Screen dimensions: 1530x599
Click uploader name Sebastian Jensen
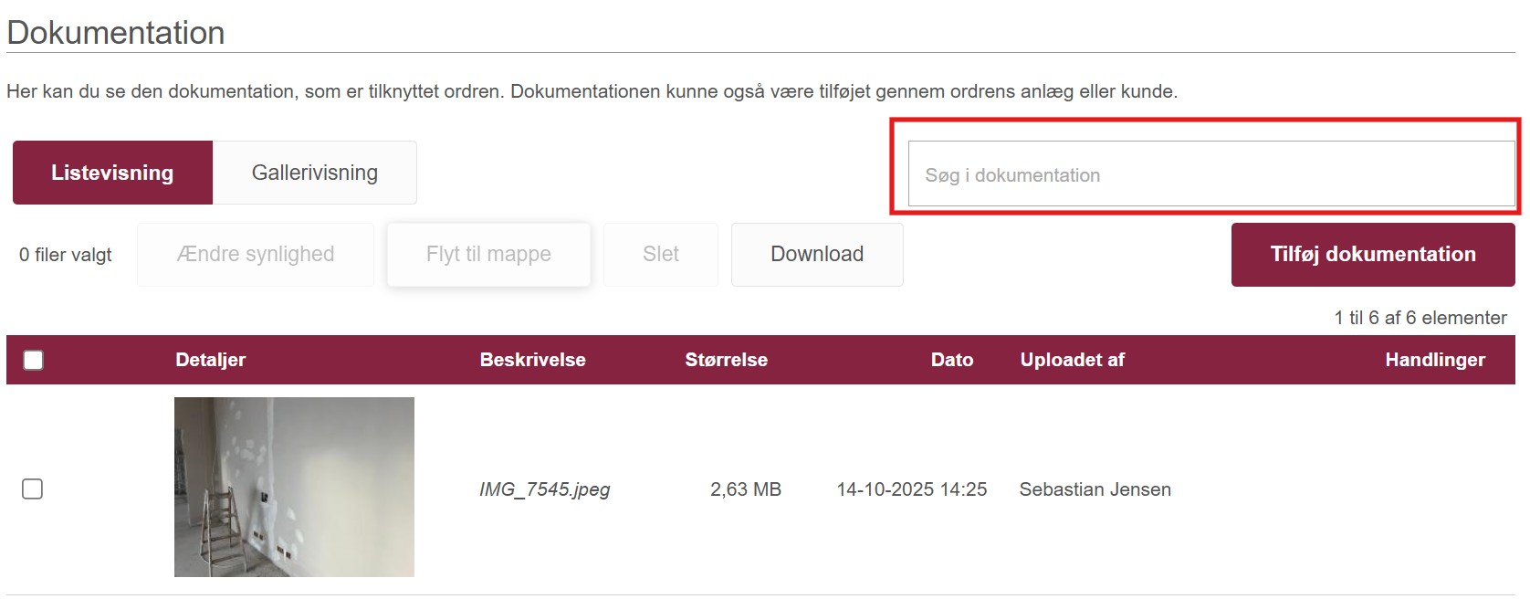1095,489
